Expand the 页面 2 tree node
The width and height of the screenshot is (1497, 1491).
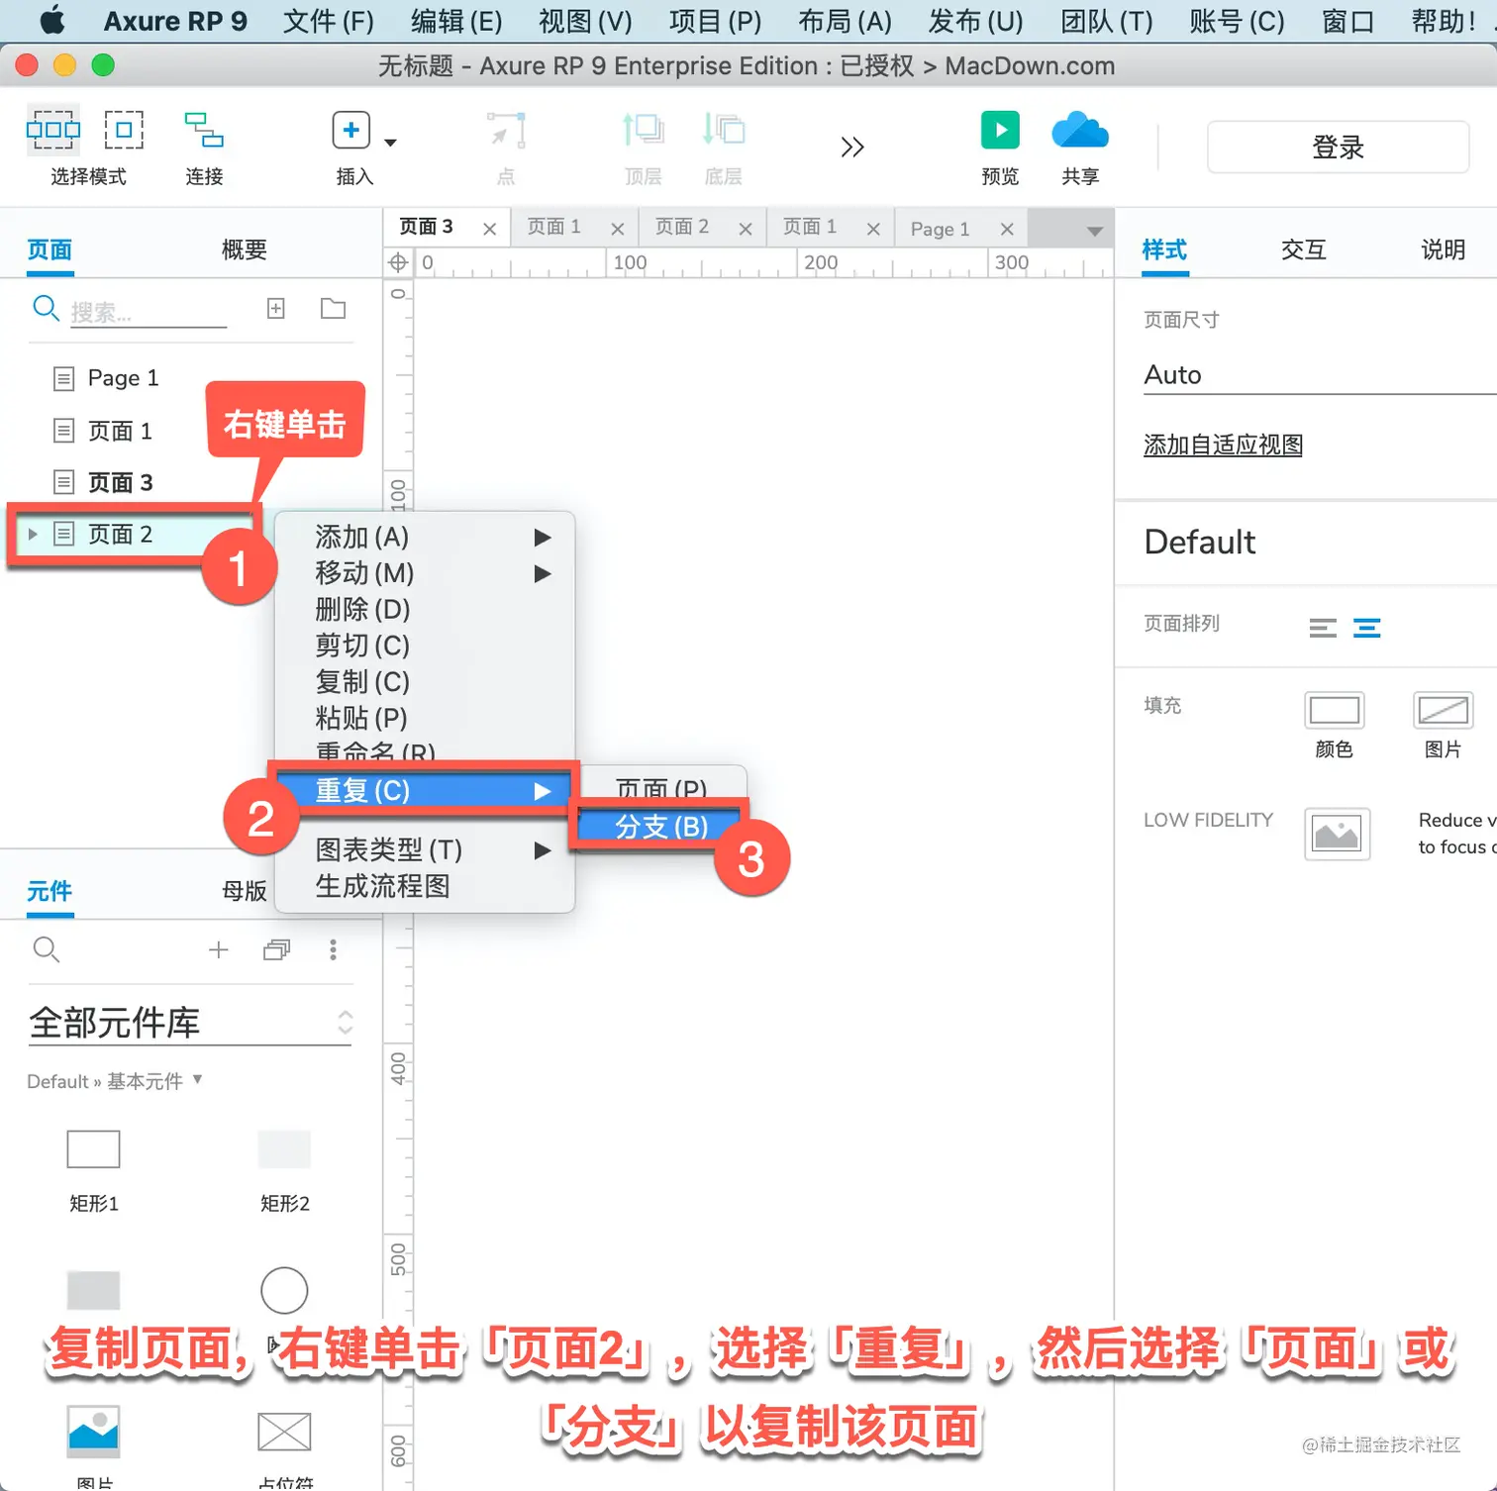pyautogui.click(x=33, y=535)
